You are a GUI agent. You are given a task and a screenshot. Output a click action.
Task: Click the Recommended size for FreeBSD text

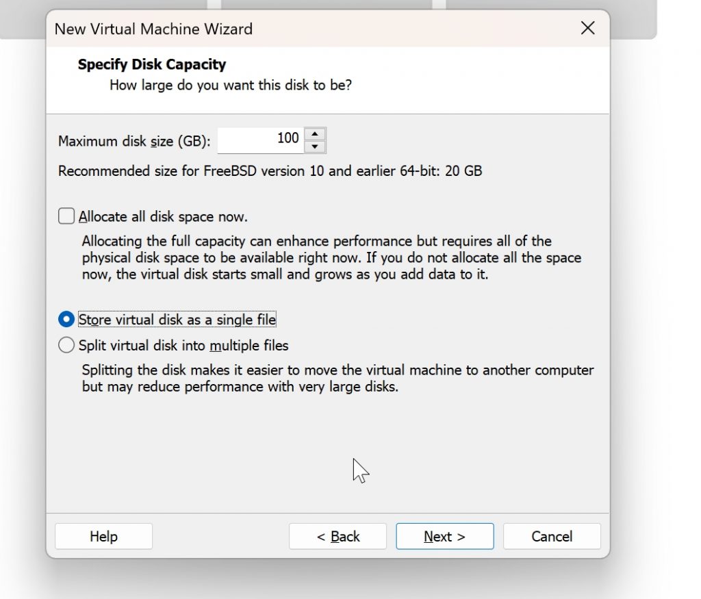click(270, 170)
